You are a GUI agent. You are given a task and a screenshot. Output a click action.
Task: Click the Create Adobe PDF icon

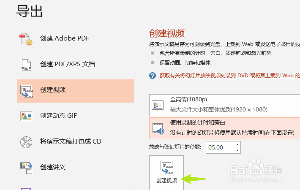point(26,39)
